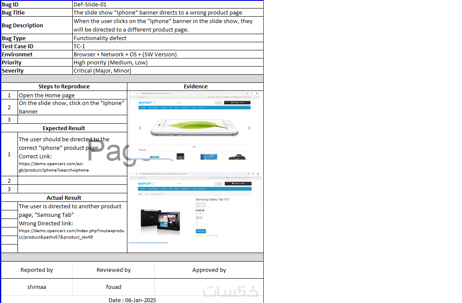The image size is (462, 303).
Task: Click the "Reviewed by" header cell
Action: (113, 270)
